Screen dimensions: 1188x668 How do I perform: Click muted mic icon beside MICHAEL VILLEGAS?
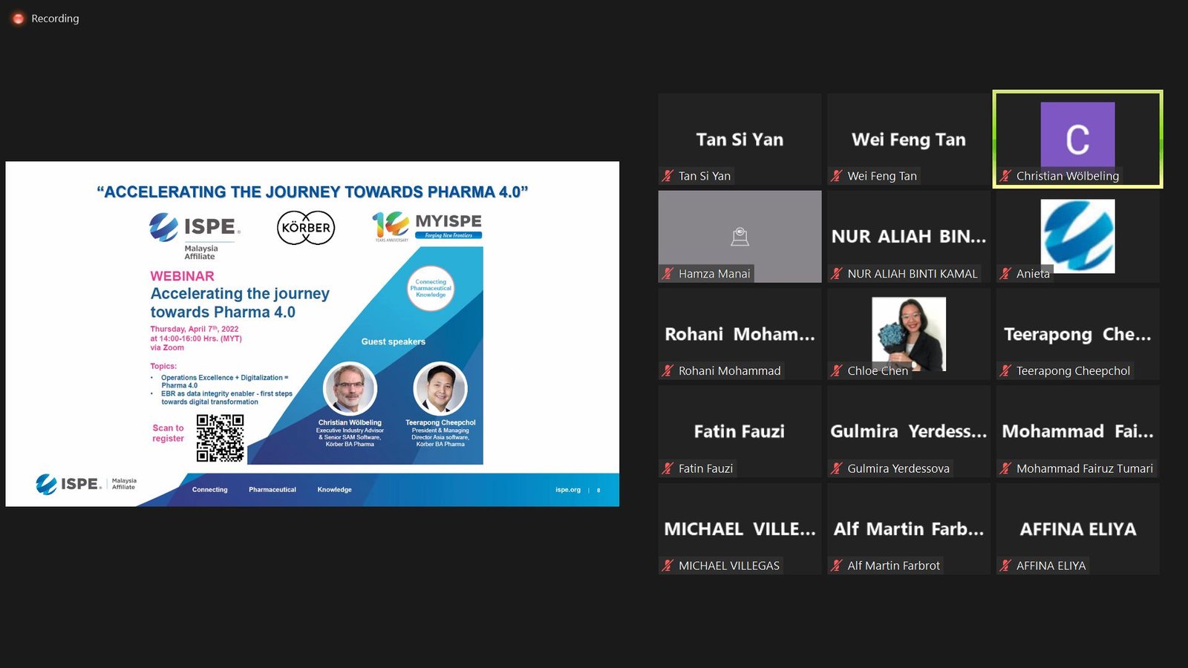[x=668, y=566]
